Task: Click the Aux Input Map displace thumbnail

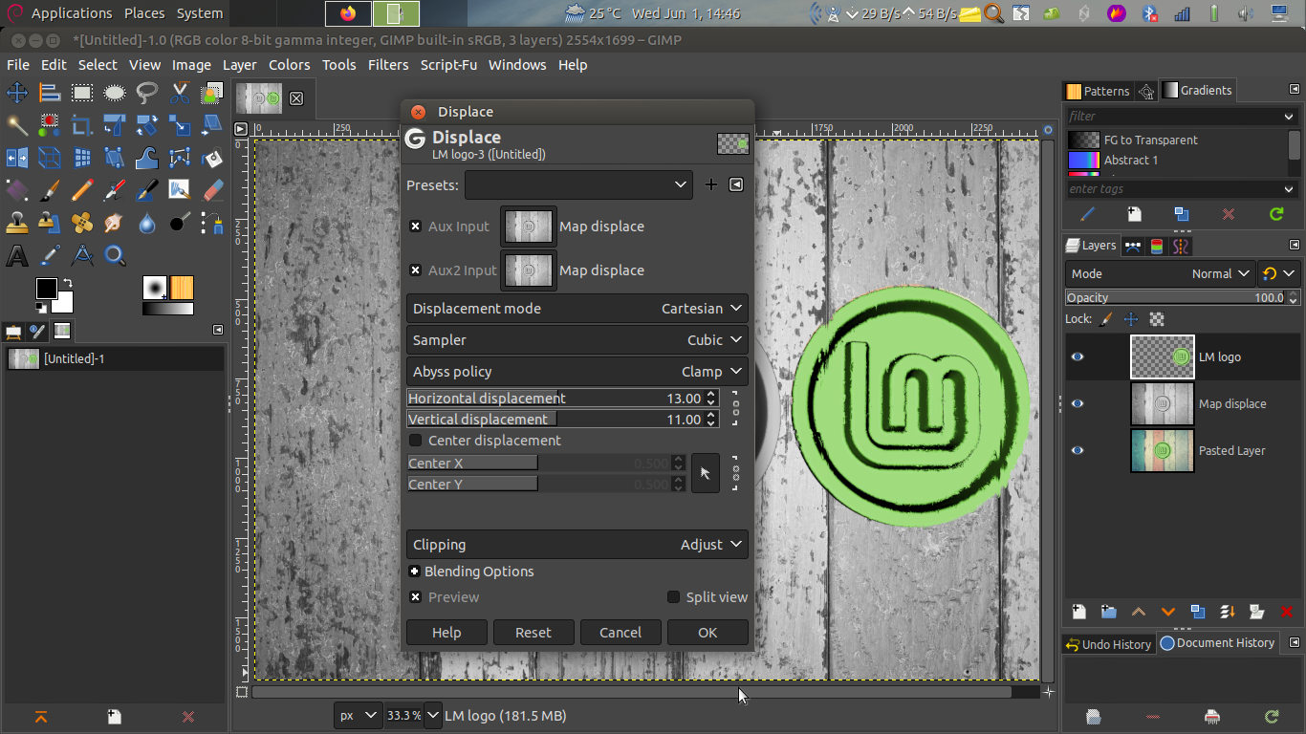Action: pyautogui.click(x=529, y=227)
